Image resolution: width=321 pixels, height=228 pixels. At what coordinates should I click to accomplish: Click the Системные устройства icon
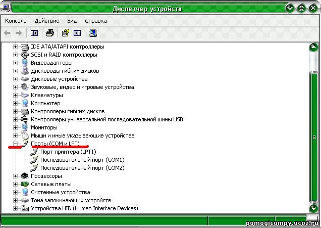25,192
